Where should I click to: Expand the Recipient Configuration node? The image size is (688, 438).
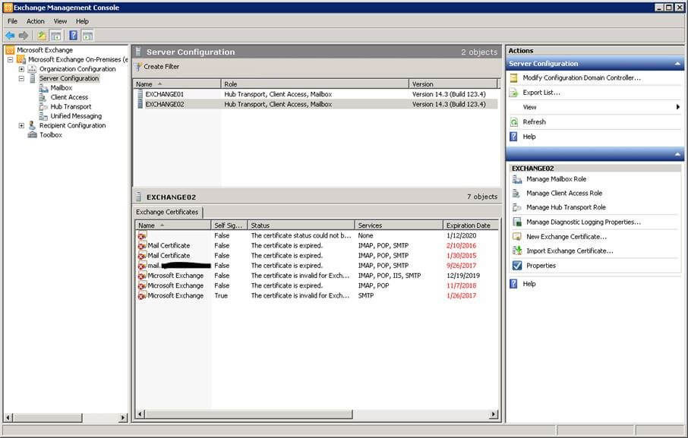pos(21,125)
